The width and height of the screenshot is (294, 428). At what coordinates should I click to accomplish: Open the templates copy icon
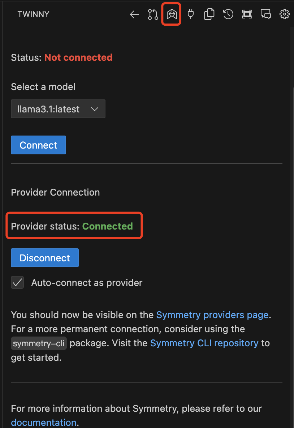coord(209,14)
